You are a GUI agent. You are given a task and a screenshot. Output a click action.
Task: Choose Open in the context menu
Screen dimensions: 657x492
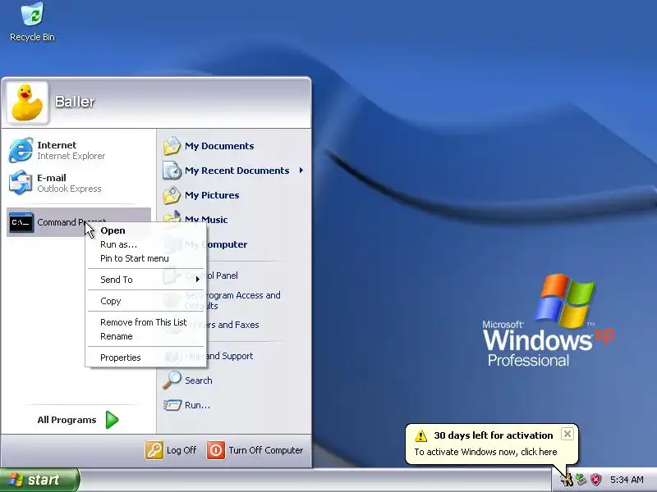click(x=145, y=230)
